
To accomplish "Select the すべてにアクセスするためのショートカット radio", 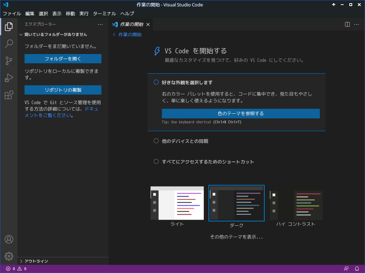I will coord(156,161).
